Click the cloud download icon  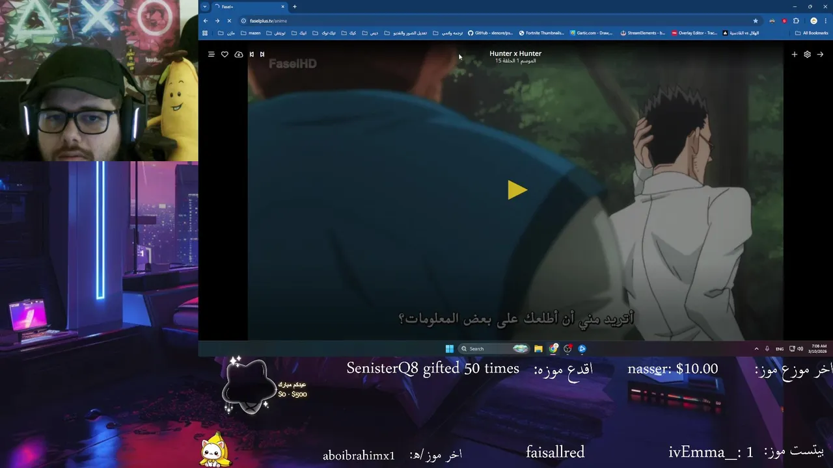[239, 54]
